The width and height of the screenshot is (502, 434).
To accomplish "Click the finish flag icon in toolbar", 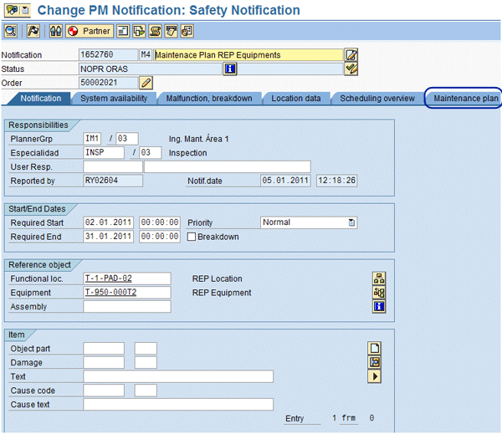I will (33, 31).
